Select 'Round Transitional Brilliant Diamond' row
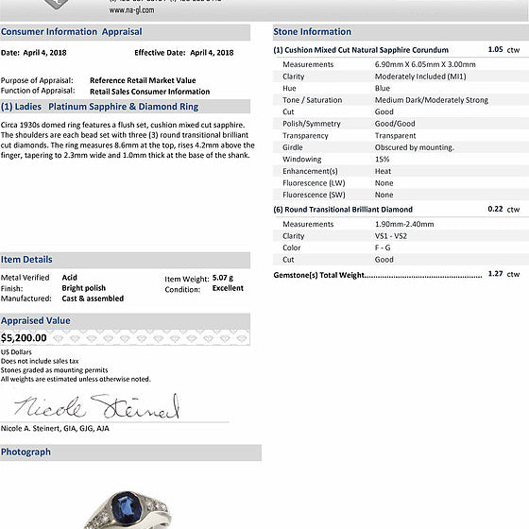The width and height of the screenshot is (529, 529). (x=343, y=210)
